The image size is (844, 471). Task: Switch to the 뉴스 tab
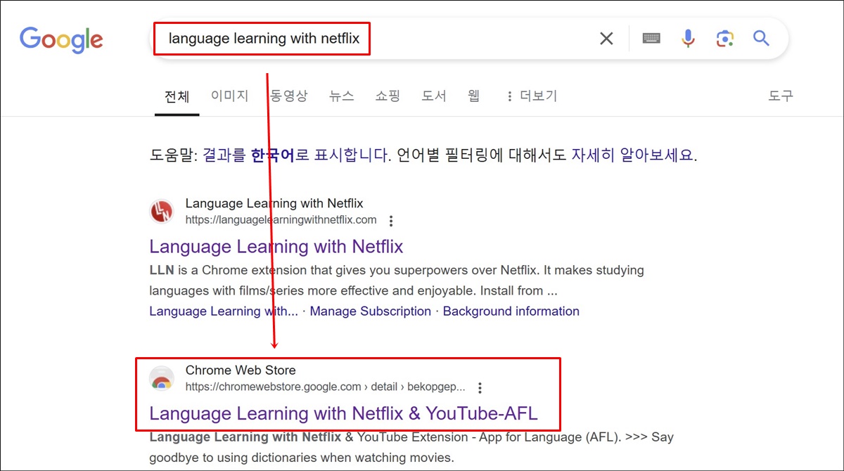coord(341,96)
